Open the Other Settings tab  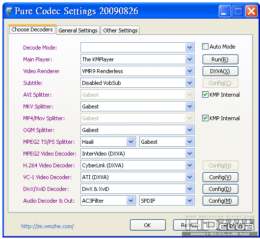pyautogui.click(x=120, y=30)
